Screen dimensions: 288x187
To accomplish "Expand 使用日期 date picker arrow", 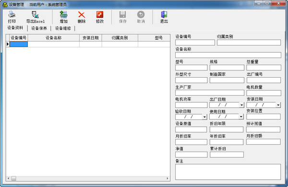I will point(241,117).
